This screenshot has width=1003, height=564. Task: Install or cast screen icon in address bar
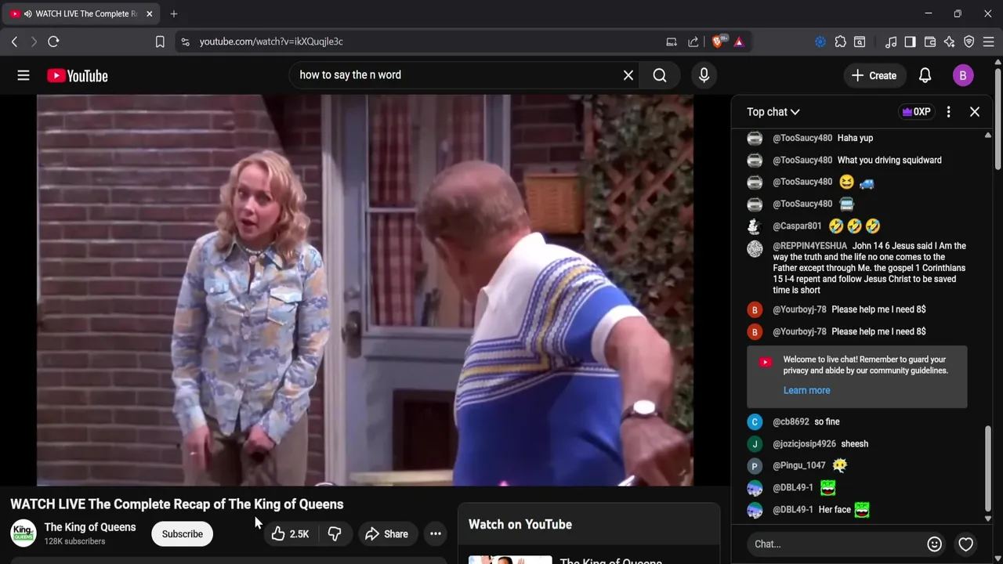point(672,42)
